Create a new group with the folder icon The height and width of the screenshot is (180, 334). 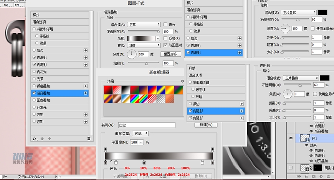pyautogui.click(x=328, y=177)
